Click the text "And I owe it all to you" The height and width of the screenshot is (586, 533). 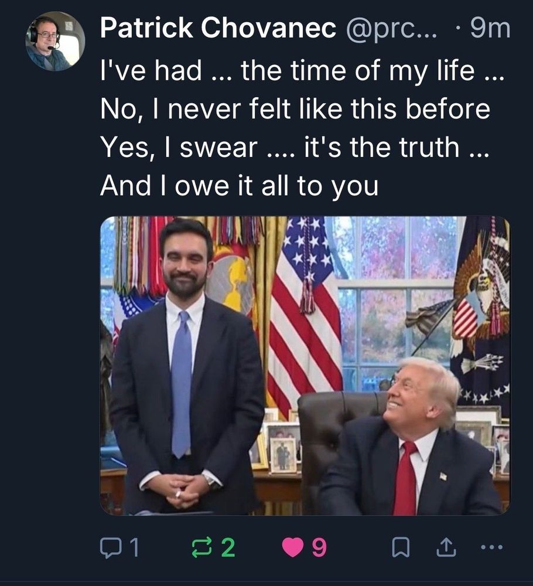pyautogui.click(x=239, y=185)
